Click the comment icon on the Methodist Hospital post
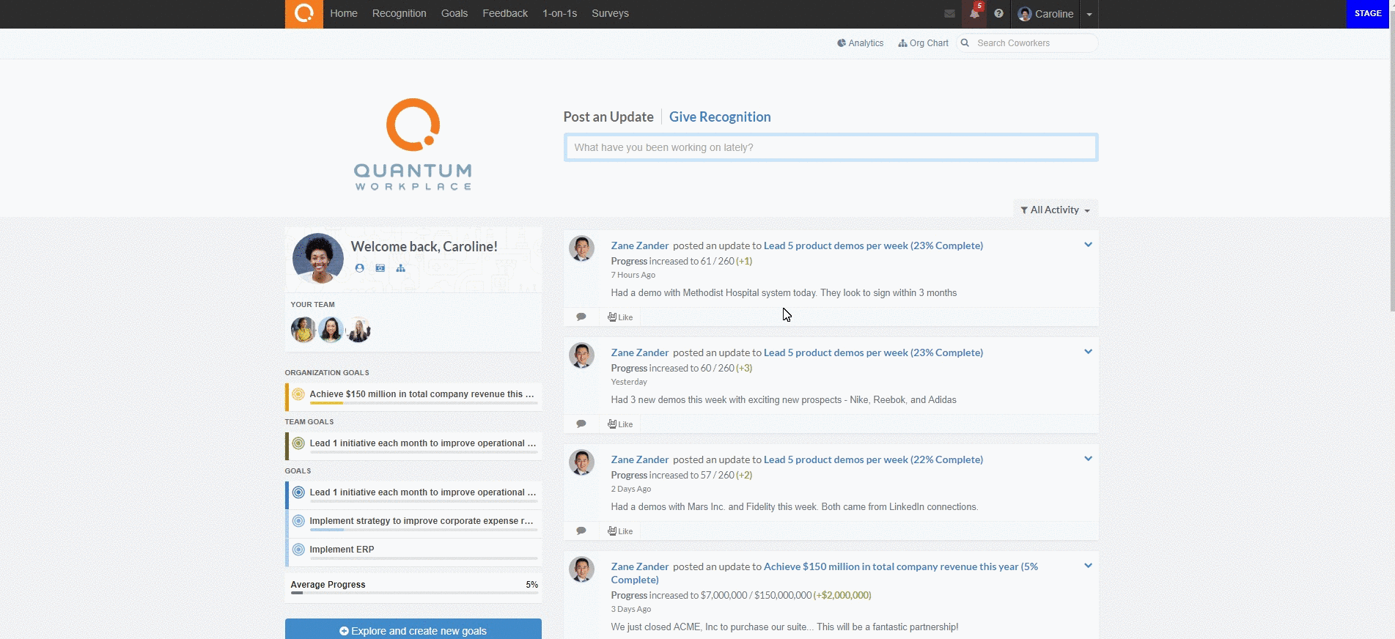This screenshot has width=1395, height=639. tap(581, 317)
